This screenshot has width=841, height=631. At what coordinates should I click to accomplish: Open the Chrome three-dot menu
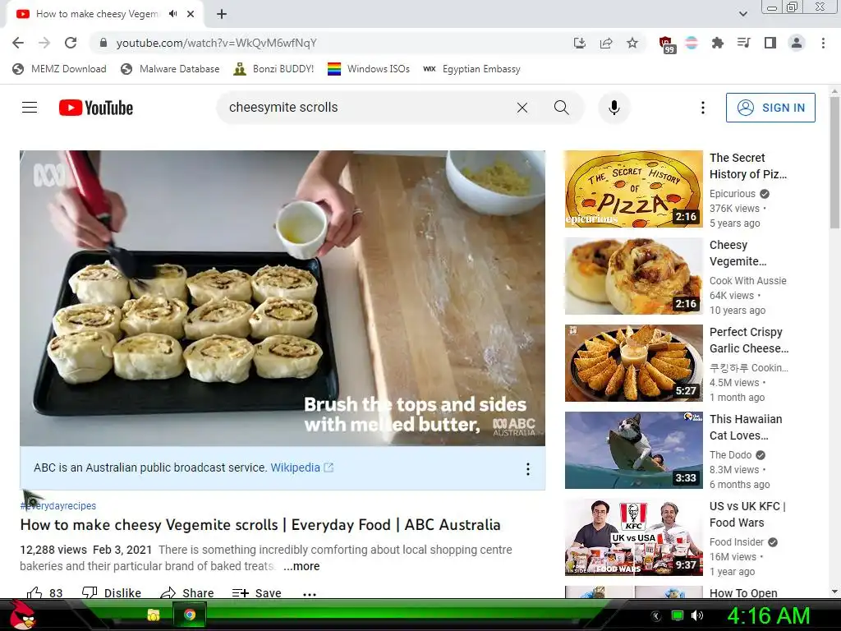tap(823, 43)
